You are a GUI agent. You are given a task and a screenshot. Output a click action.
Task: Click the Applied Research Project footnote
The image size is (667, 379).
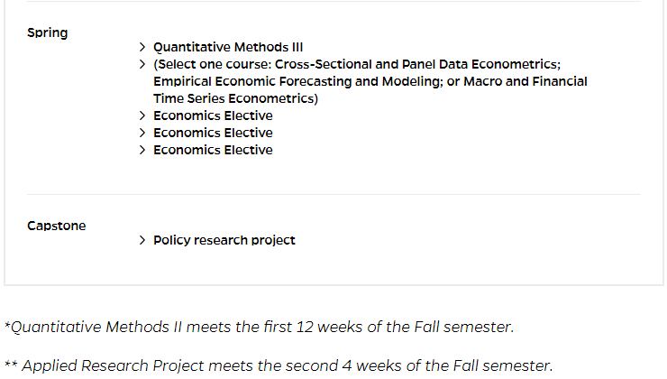(279, 365)
